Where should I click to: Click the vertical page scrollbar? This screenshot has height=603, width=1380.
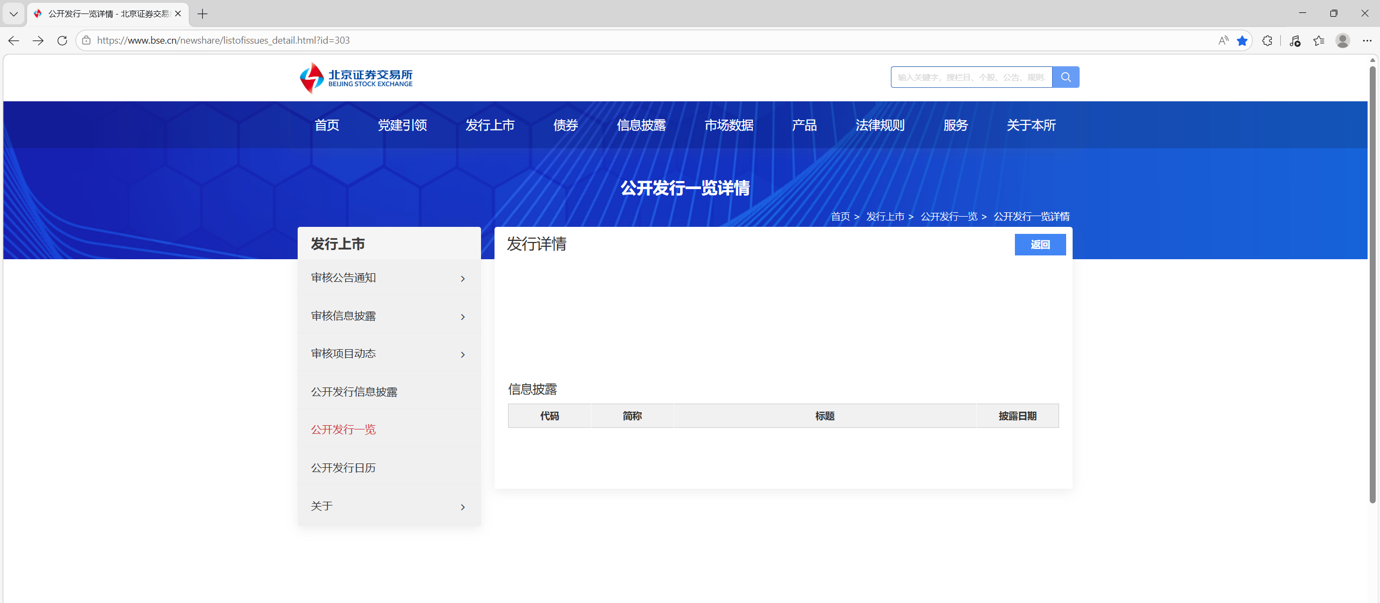pyautogui.click(x=1372, y=286)
